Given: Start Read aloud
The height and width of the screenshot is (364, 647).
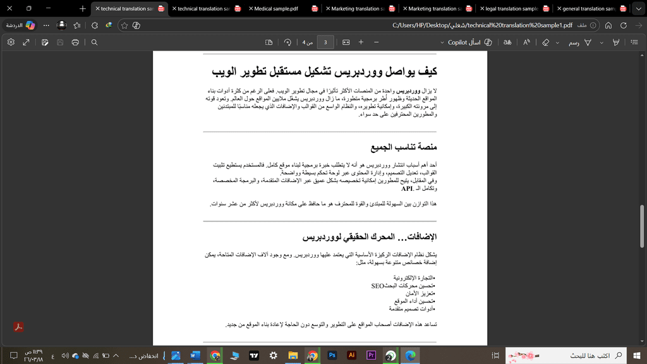Looking at the screenshot, I should pyautogui.click(x=526, y=42).
